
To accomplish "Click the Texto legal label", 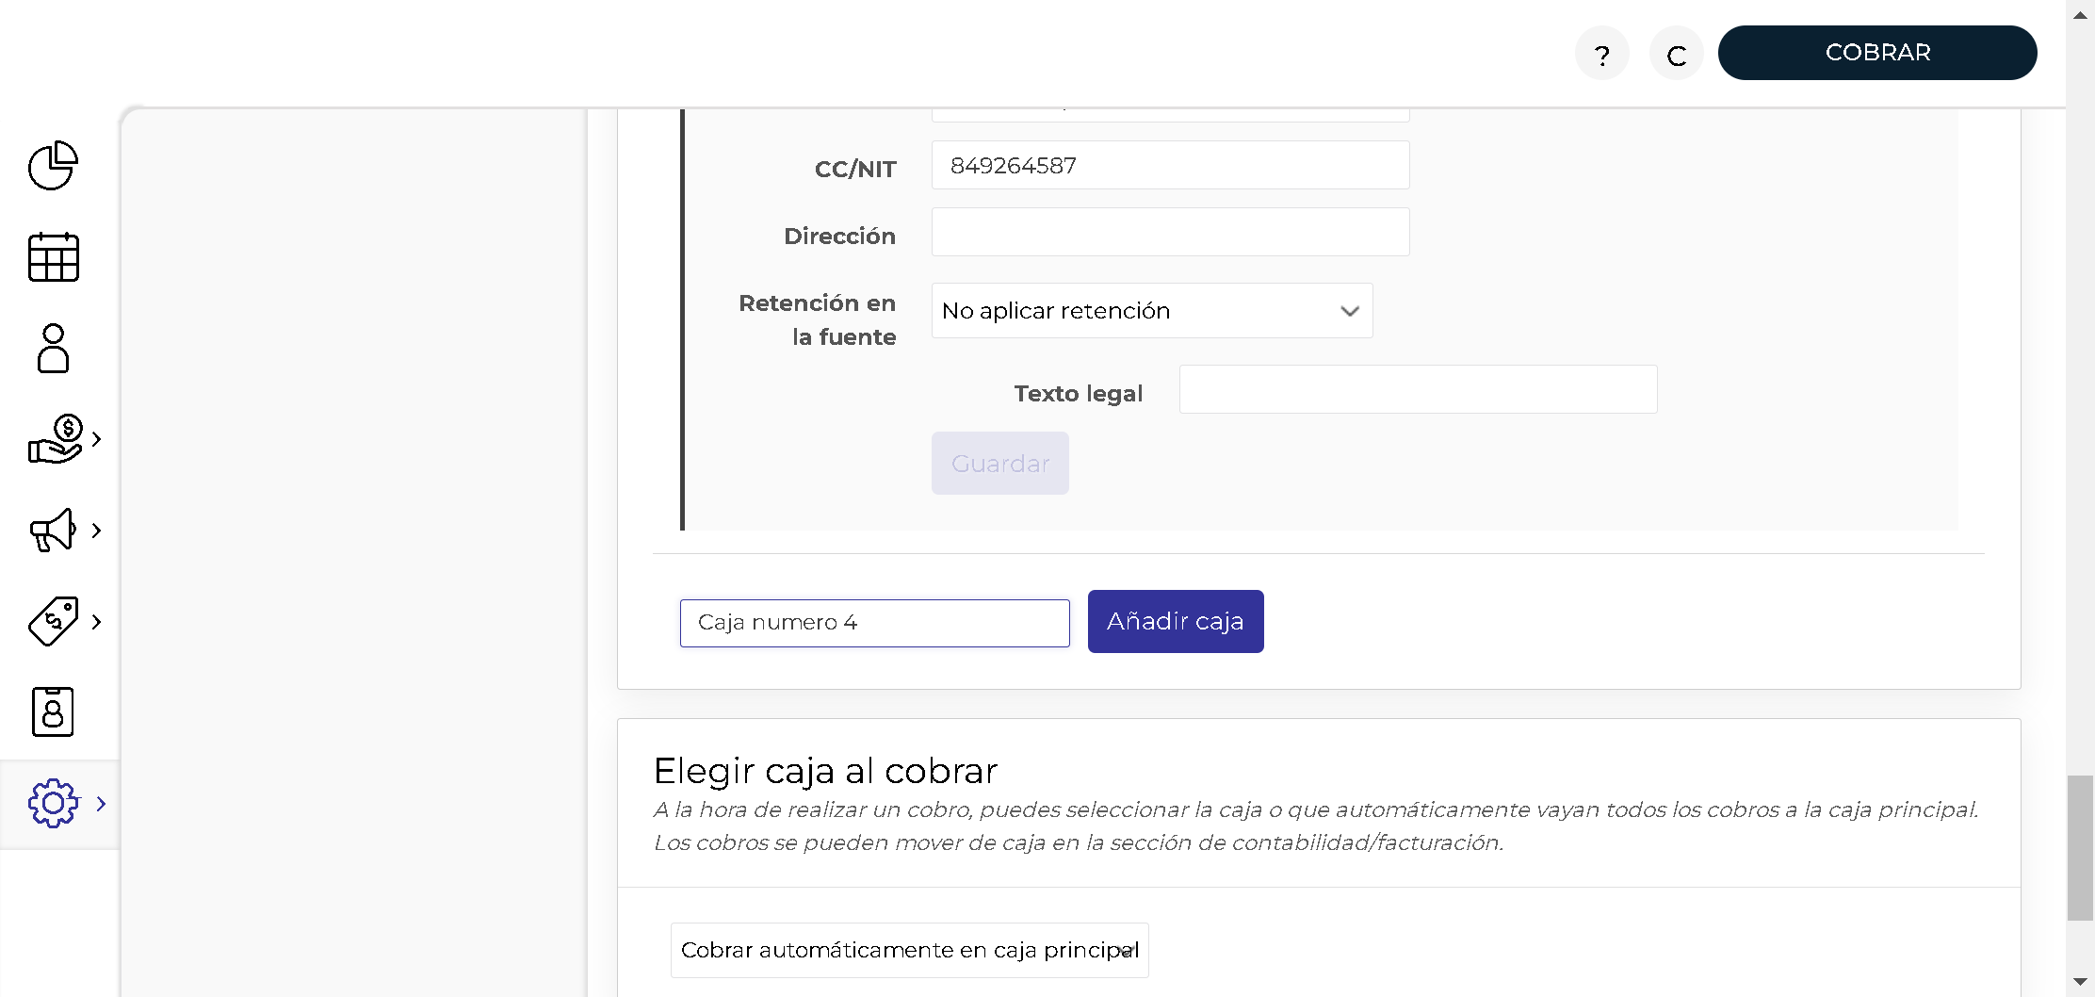I will coord(1078,394).
